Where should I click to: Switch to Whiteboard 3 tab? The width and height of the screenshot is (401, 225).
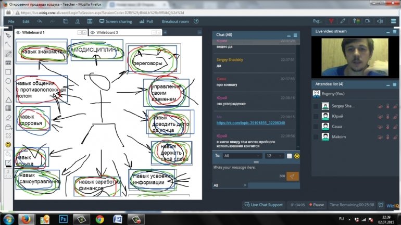pyautogui.click(x=109, y=32)
